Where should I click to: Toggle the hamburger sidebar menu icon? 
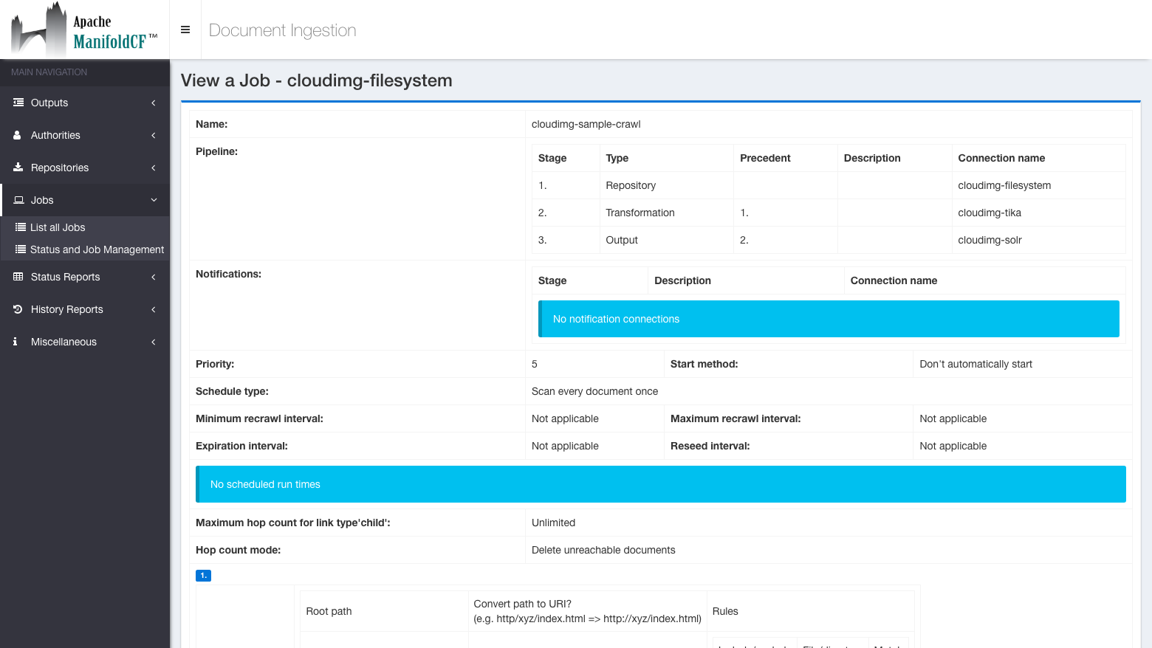[x=185, y=30]
